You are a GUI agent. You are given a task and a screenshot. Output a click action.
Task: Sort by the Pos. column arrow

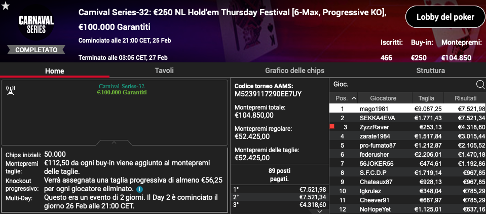coord(354,98)
